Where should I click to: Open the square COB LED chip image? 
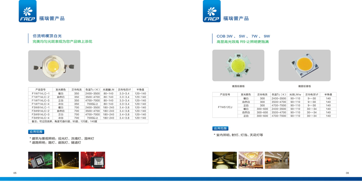pyautogui.click(x=304, y=65)
